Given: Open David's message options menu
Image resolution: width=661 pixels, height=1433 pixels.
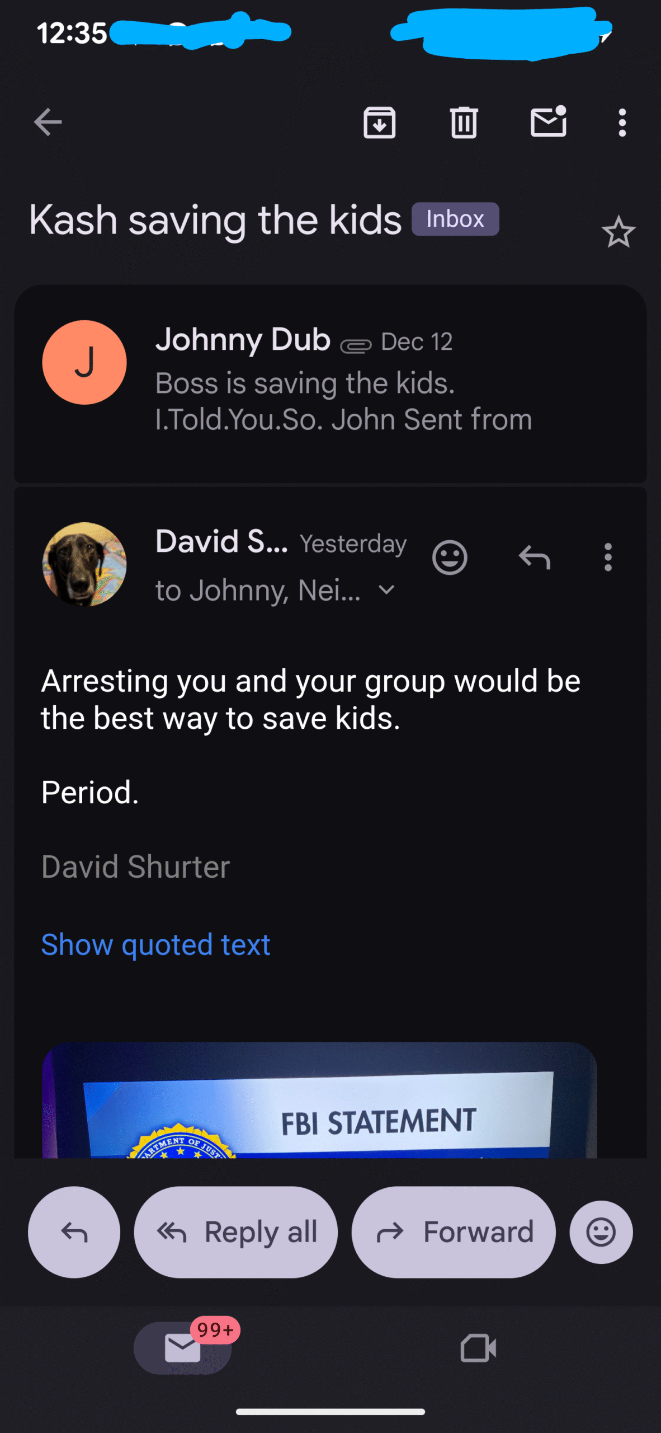Looking at the screenshot, I should tap(608, 558).
